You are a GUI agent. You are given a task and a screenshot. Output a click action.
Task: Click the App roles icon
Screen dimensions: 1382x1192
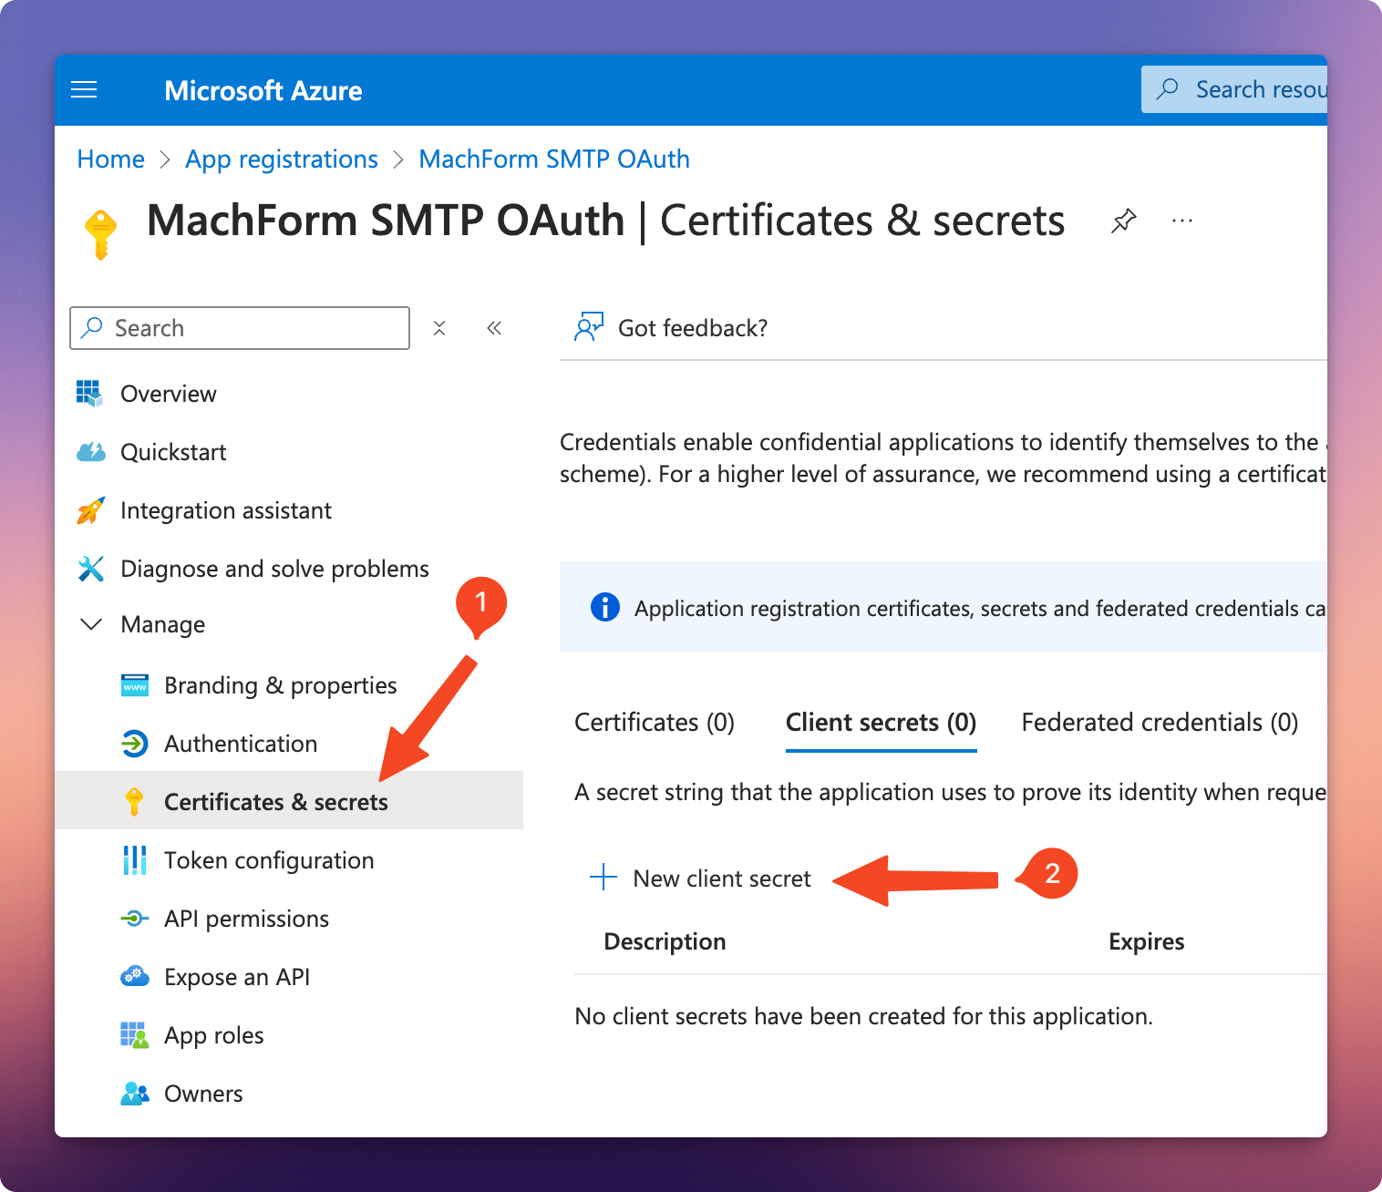[135, 1035]
